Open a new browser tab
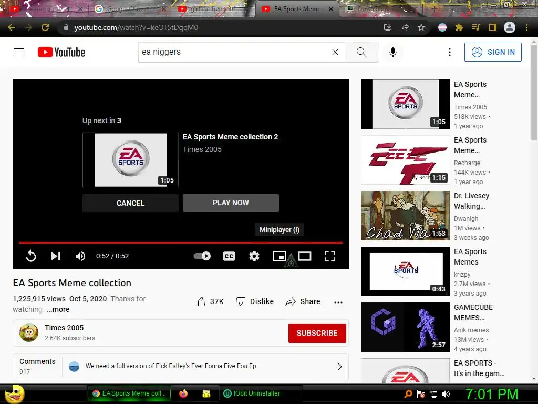 tap(434, 9)
